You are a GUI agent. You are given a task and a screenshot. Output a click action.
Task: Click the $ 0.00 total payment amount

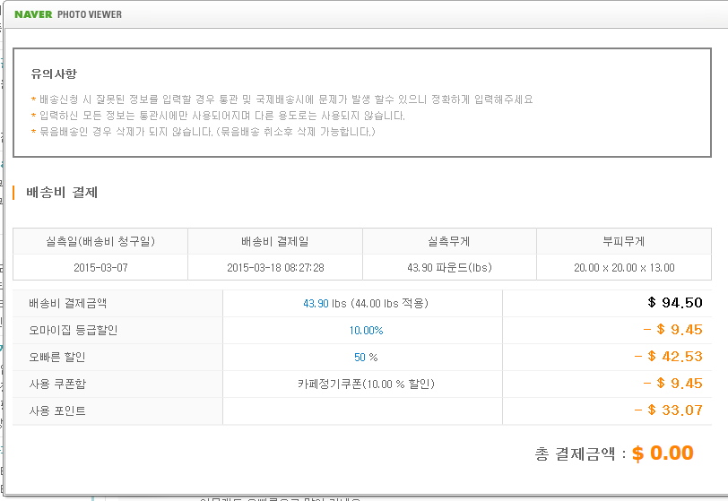point(663,453)
